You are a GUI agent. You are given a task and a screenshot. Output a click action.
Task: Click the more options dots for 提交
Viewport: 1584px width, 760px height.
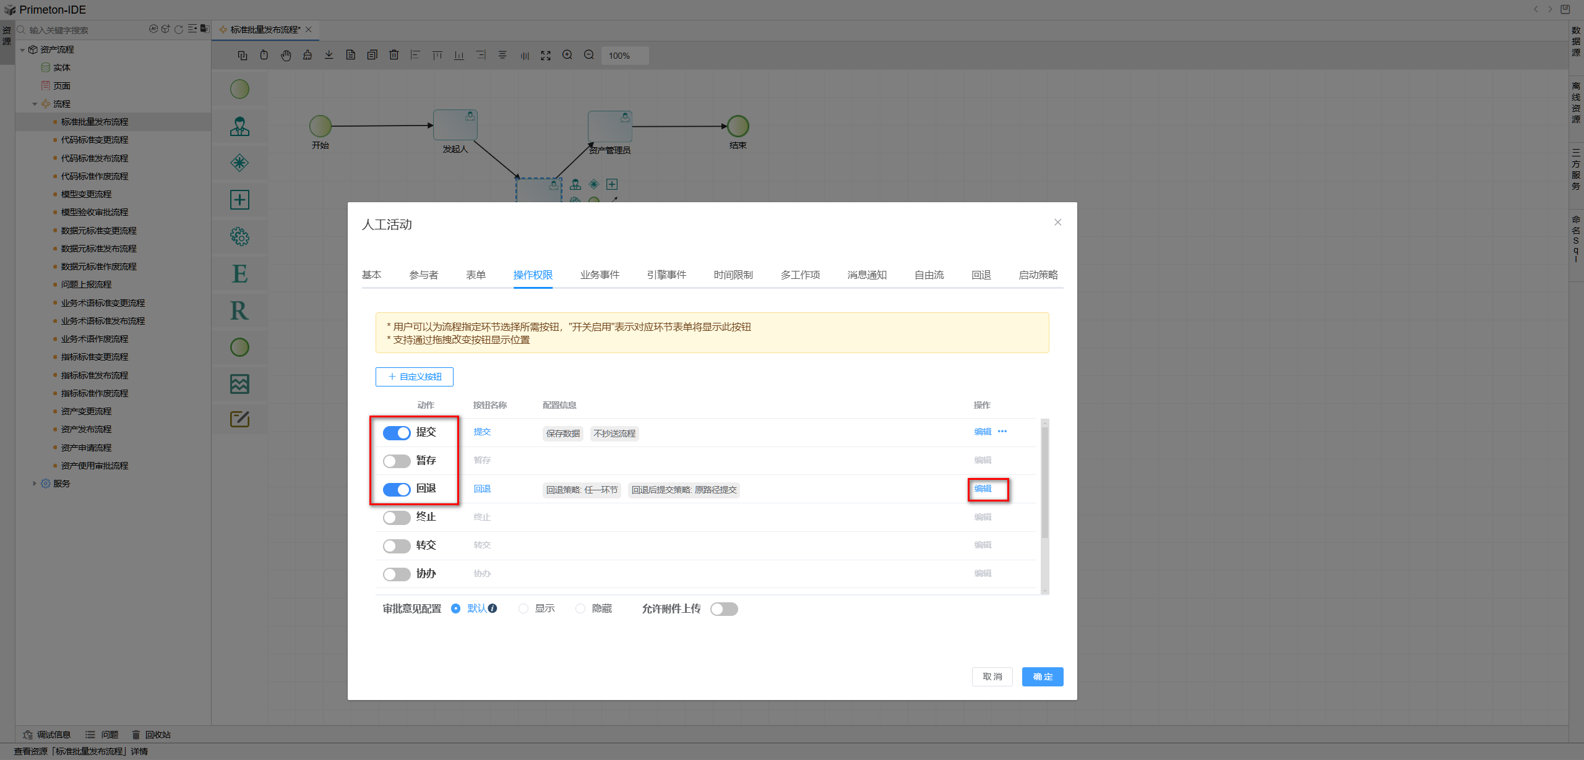click(1002, 432)
